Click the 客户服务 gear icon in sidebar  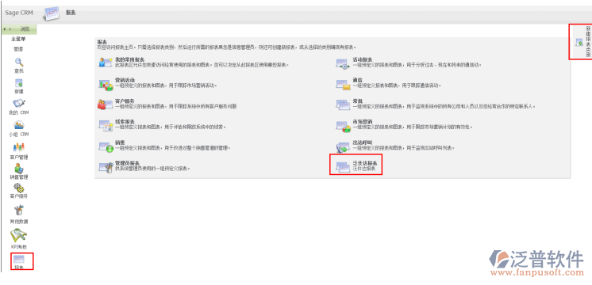(19, 188)
